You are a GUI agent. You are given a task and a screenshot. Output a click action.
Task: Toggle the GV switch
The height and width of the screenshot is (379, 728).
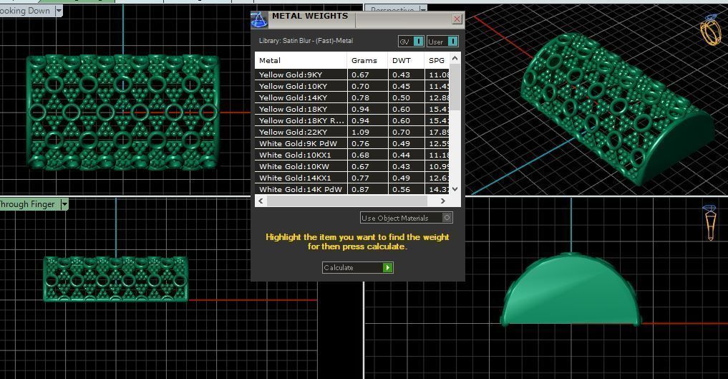coord(411,42)
